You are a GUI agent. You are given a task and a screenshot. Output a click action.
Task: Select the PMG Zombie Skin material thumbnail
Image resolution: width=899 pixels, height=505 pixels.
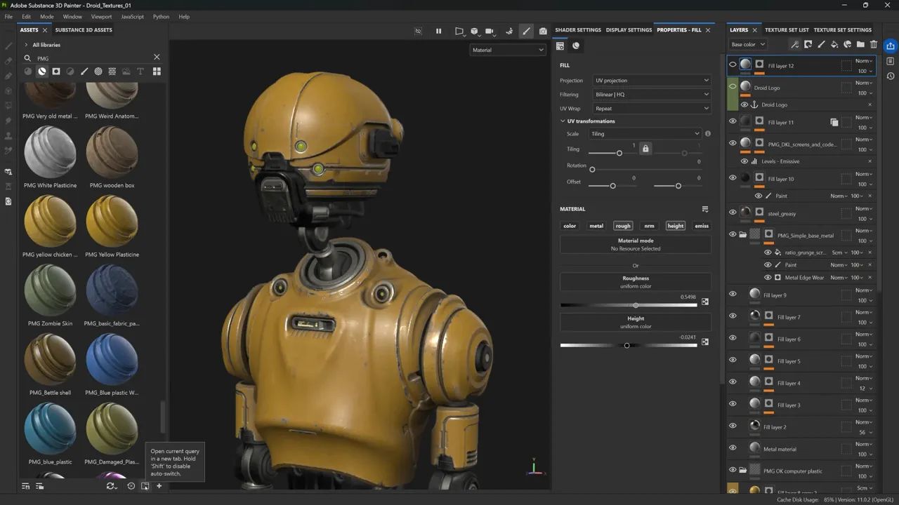click(x=50, y=290)
